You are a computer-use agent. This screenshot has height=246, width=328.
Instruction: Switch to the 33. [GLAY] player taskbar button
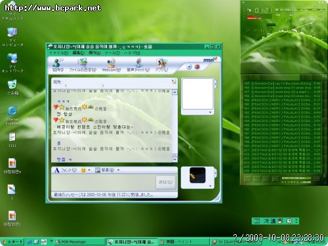(236, 242)
